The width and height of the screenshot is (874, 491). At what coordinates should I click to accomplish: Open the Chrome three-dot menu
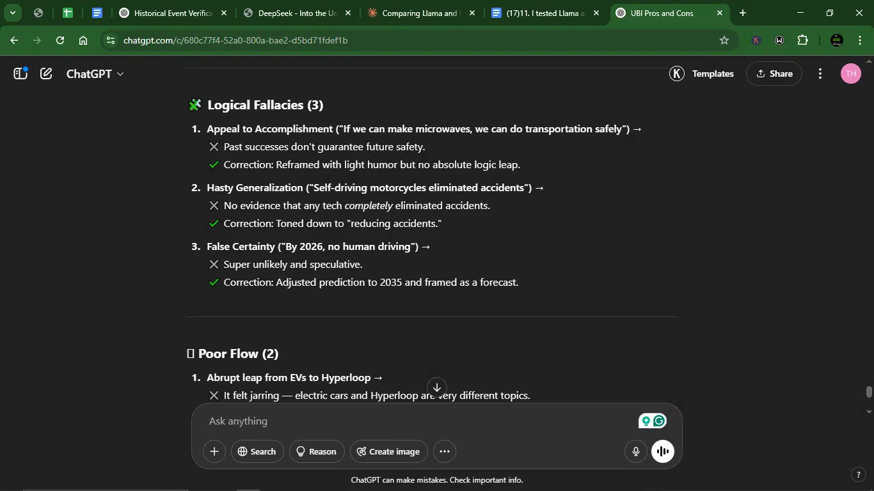click(859, 40)
